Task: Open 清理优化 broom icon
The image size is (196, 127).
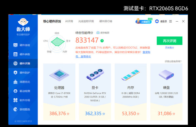Action: (15, 82)
